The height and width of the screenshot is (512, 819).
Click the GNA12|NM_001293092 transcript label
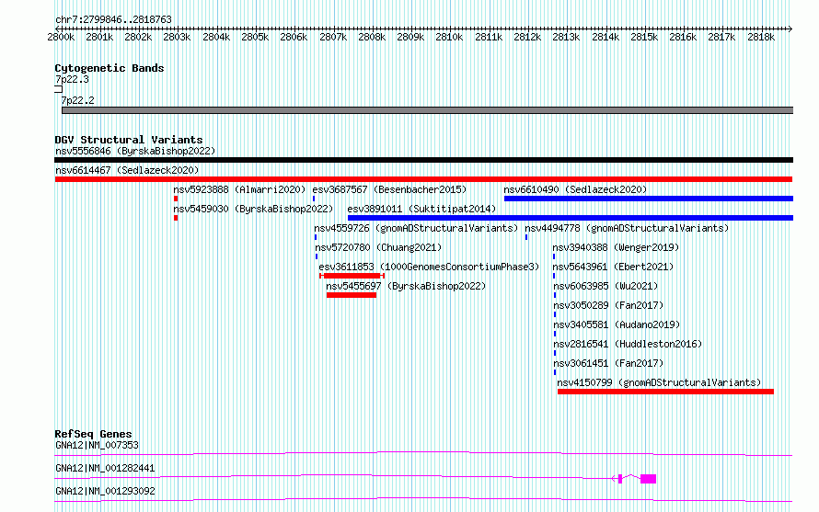(x=105, y=491)
